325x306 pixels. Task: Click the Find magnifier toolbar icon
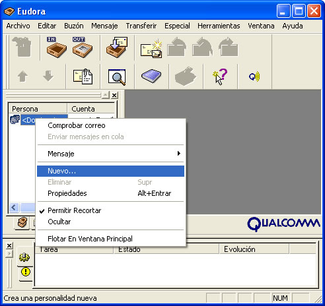tap(117, 77)
